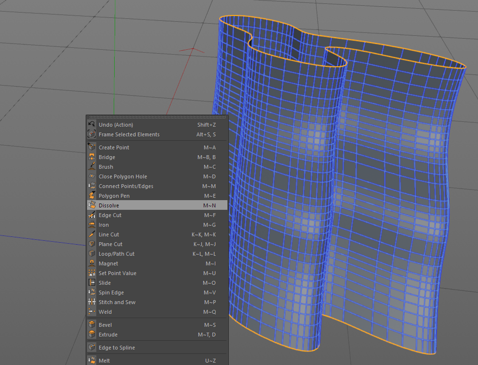Click the Close Polygon Hole icon
Screen dimensions: 478x365
tap(92, 176)
